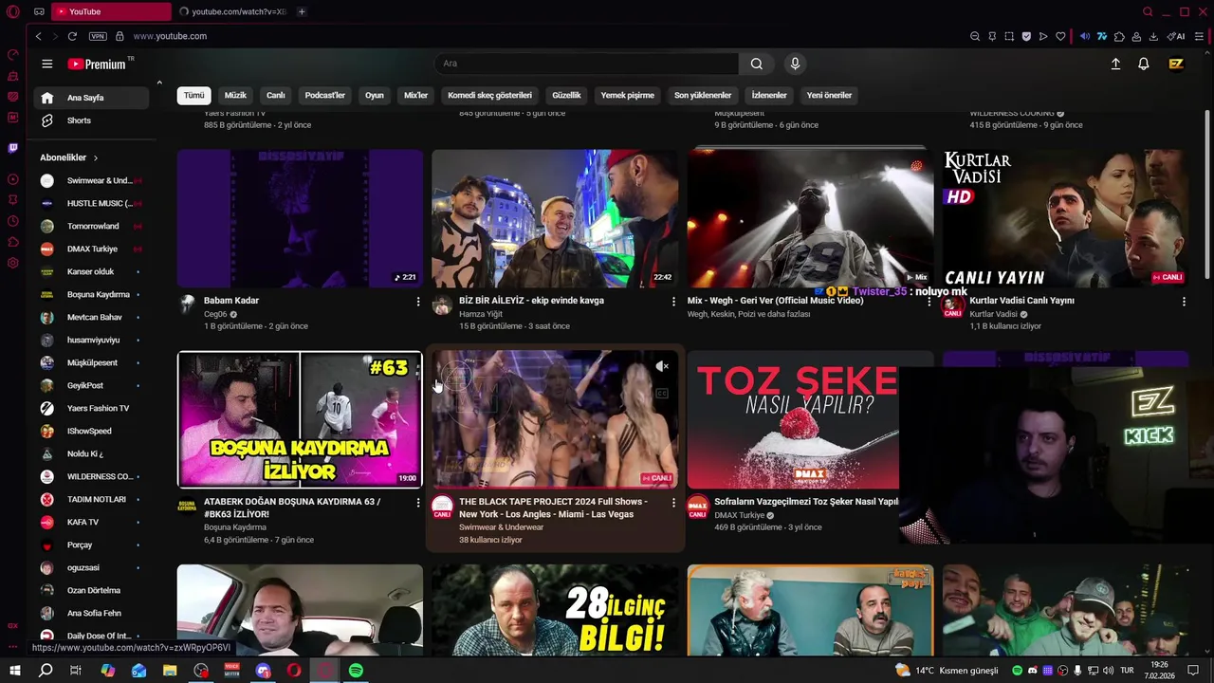Switch to the youtube.com/watch browser tab

coord(232,11)
